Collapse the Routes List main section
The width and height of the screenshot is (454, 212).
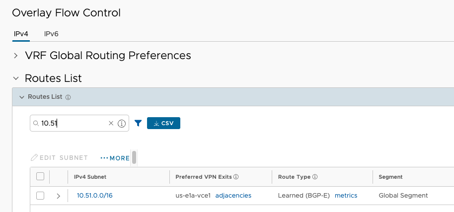(x=16, y=78)
